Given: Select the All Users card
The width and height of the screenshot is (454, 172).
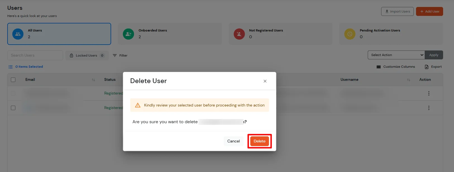Looking at the screenshot, I should [59, 34].
